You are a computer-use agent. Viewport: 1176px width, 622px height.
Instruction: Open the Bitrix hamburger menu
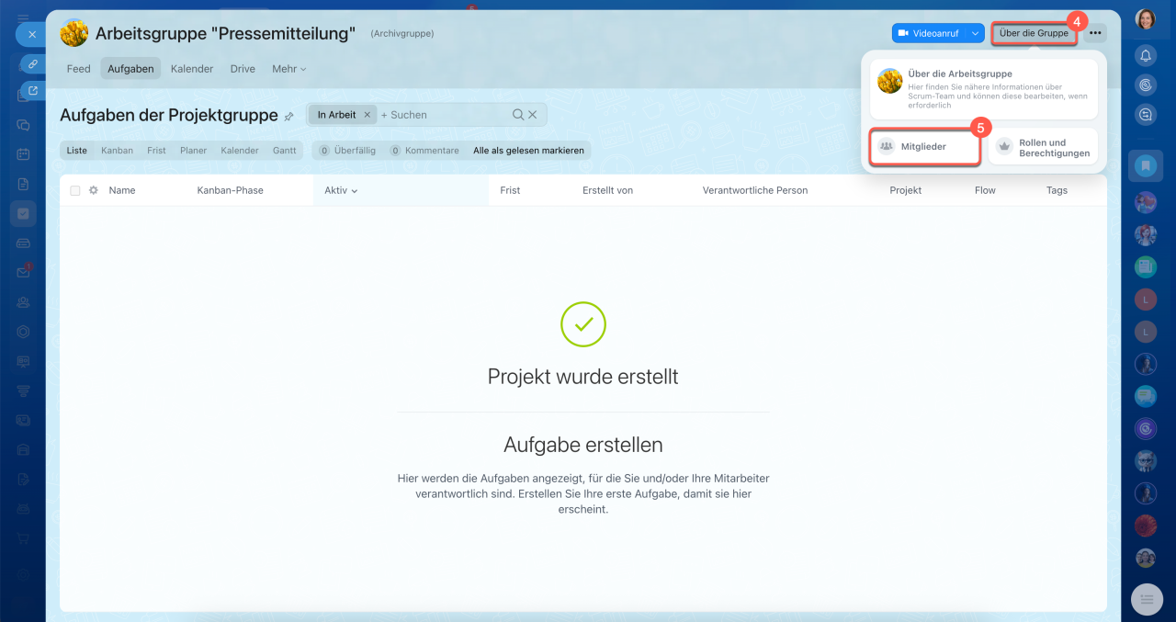click(23, 17)
